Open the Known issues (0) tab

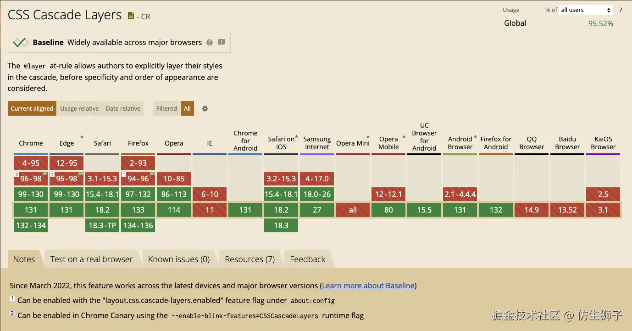click(x=179, y=258)
